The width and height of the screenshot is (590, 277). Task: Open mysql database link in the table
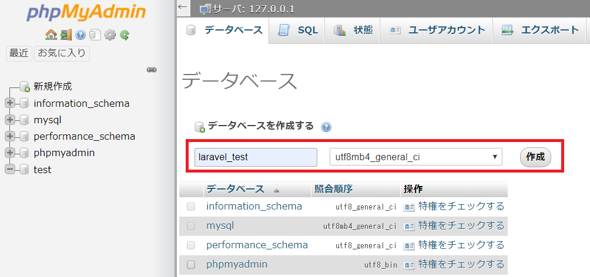[x=220, y=226]
